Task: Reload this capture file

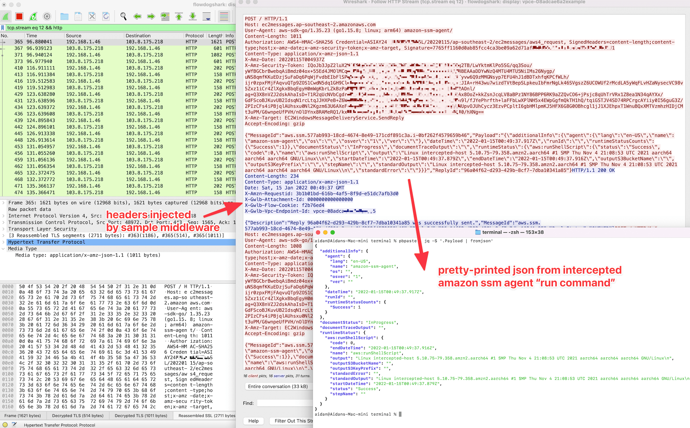Action: [x=106, y=16]
